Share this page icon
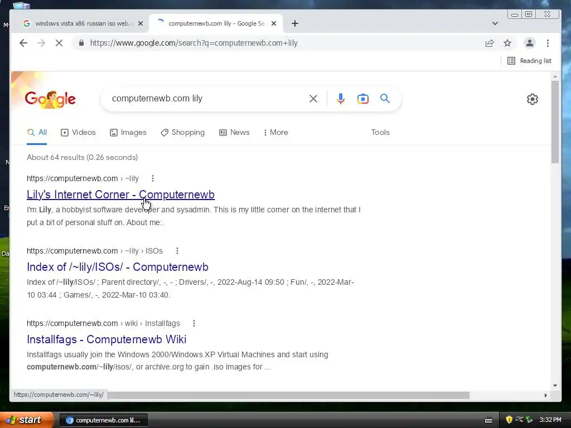This screenshot has height=428, width=571. click(x=490, y=43)
